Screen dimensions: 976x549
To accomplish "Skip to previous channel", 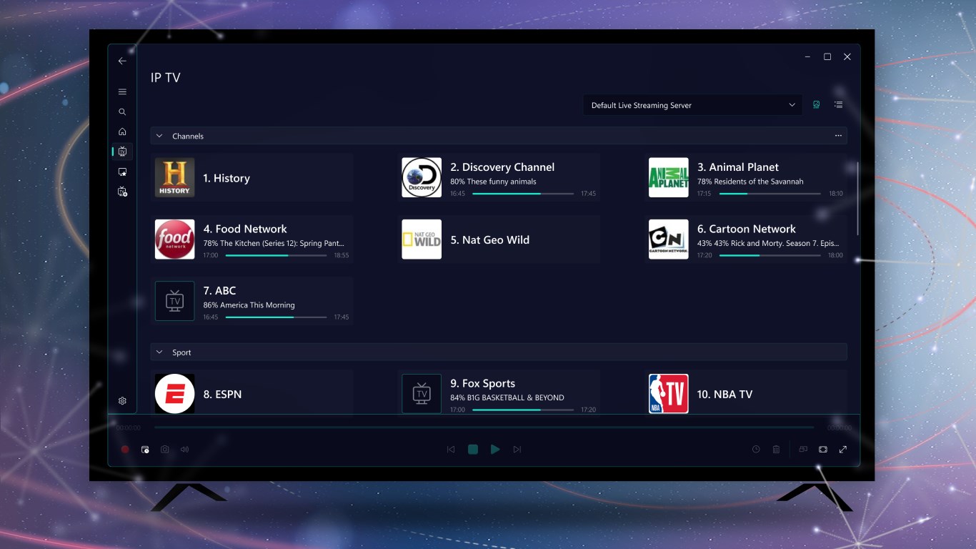I will click(451, 450).
